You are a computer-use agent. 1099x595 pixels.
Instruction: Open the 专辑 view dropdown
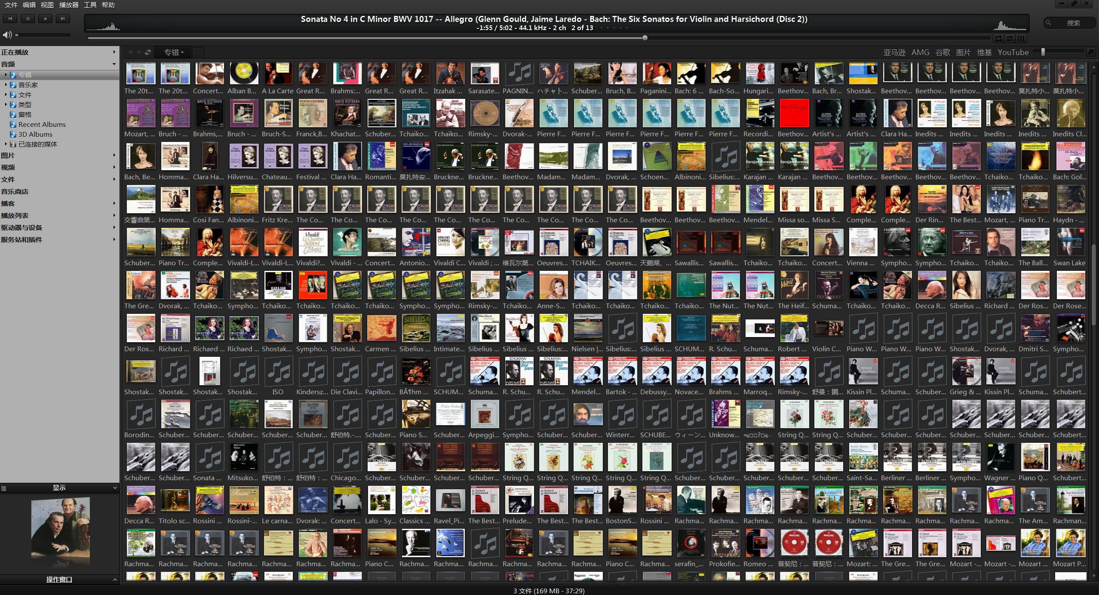174,52
